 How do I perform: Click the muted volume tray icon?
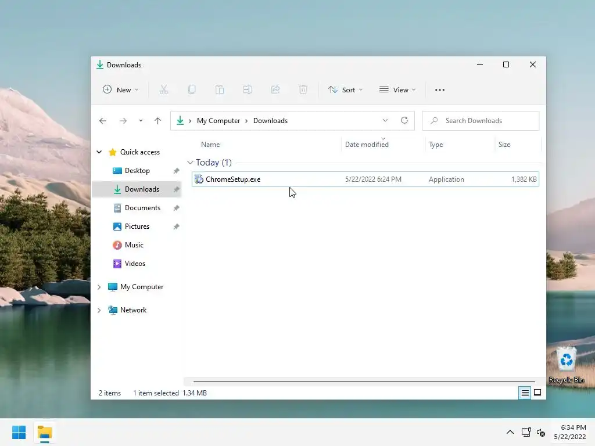(x=541, y=432)
